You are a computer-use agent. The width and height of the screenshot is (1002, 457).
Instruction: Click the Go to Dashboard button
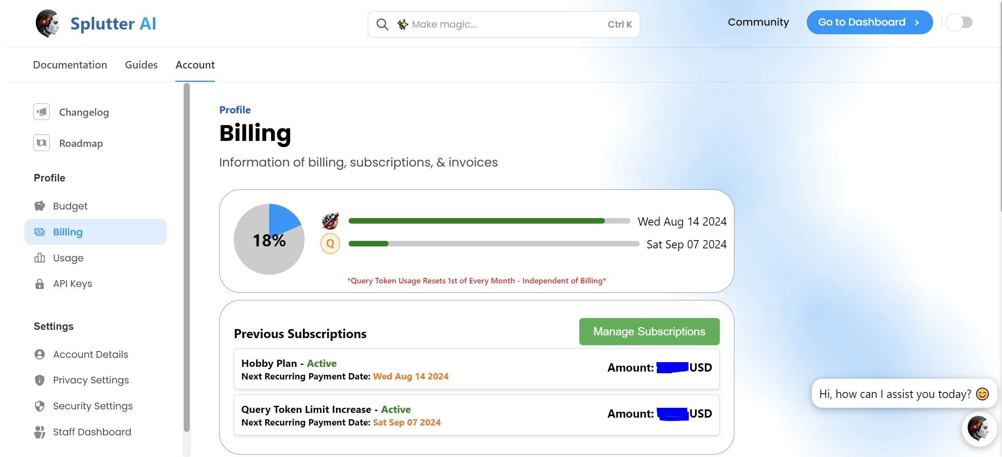[870, 22]
